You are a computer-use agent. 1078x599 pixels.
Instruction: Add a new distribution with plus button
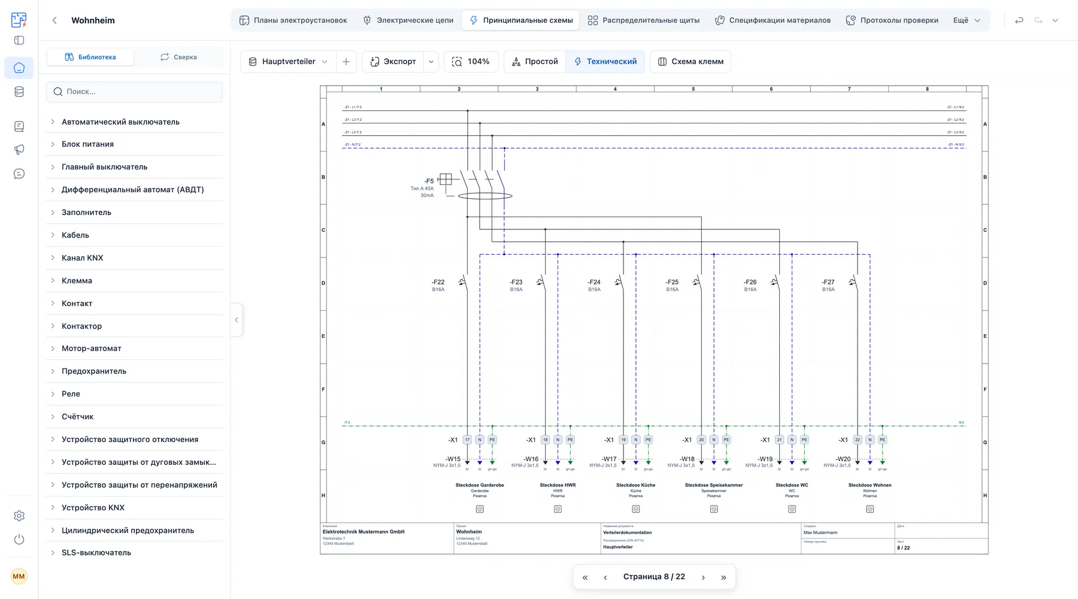(x=346, y=62)
